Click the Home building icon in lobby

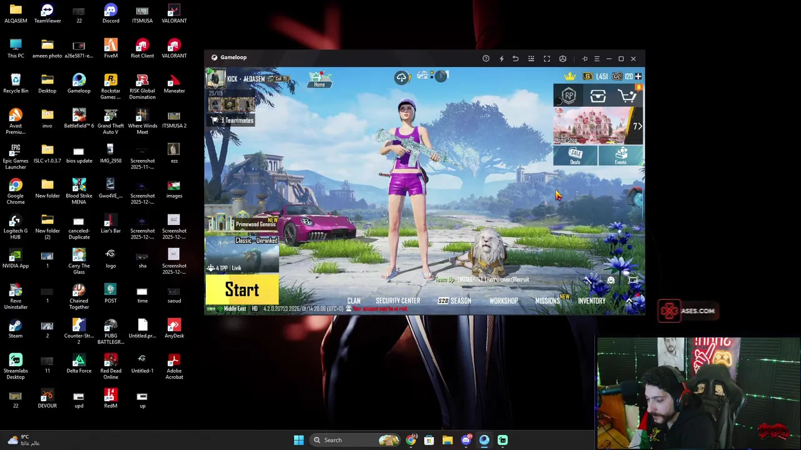coord(319,79)
